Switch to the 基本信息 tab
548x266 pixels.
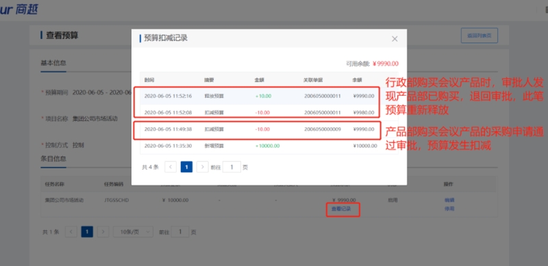[x=53, y=63]
